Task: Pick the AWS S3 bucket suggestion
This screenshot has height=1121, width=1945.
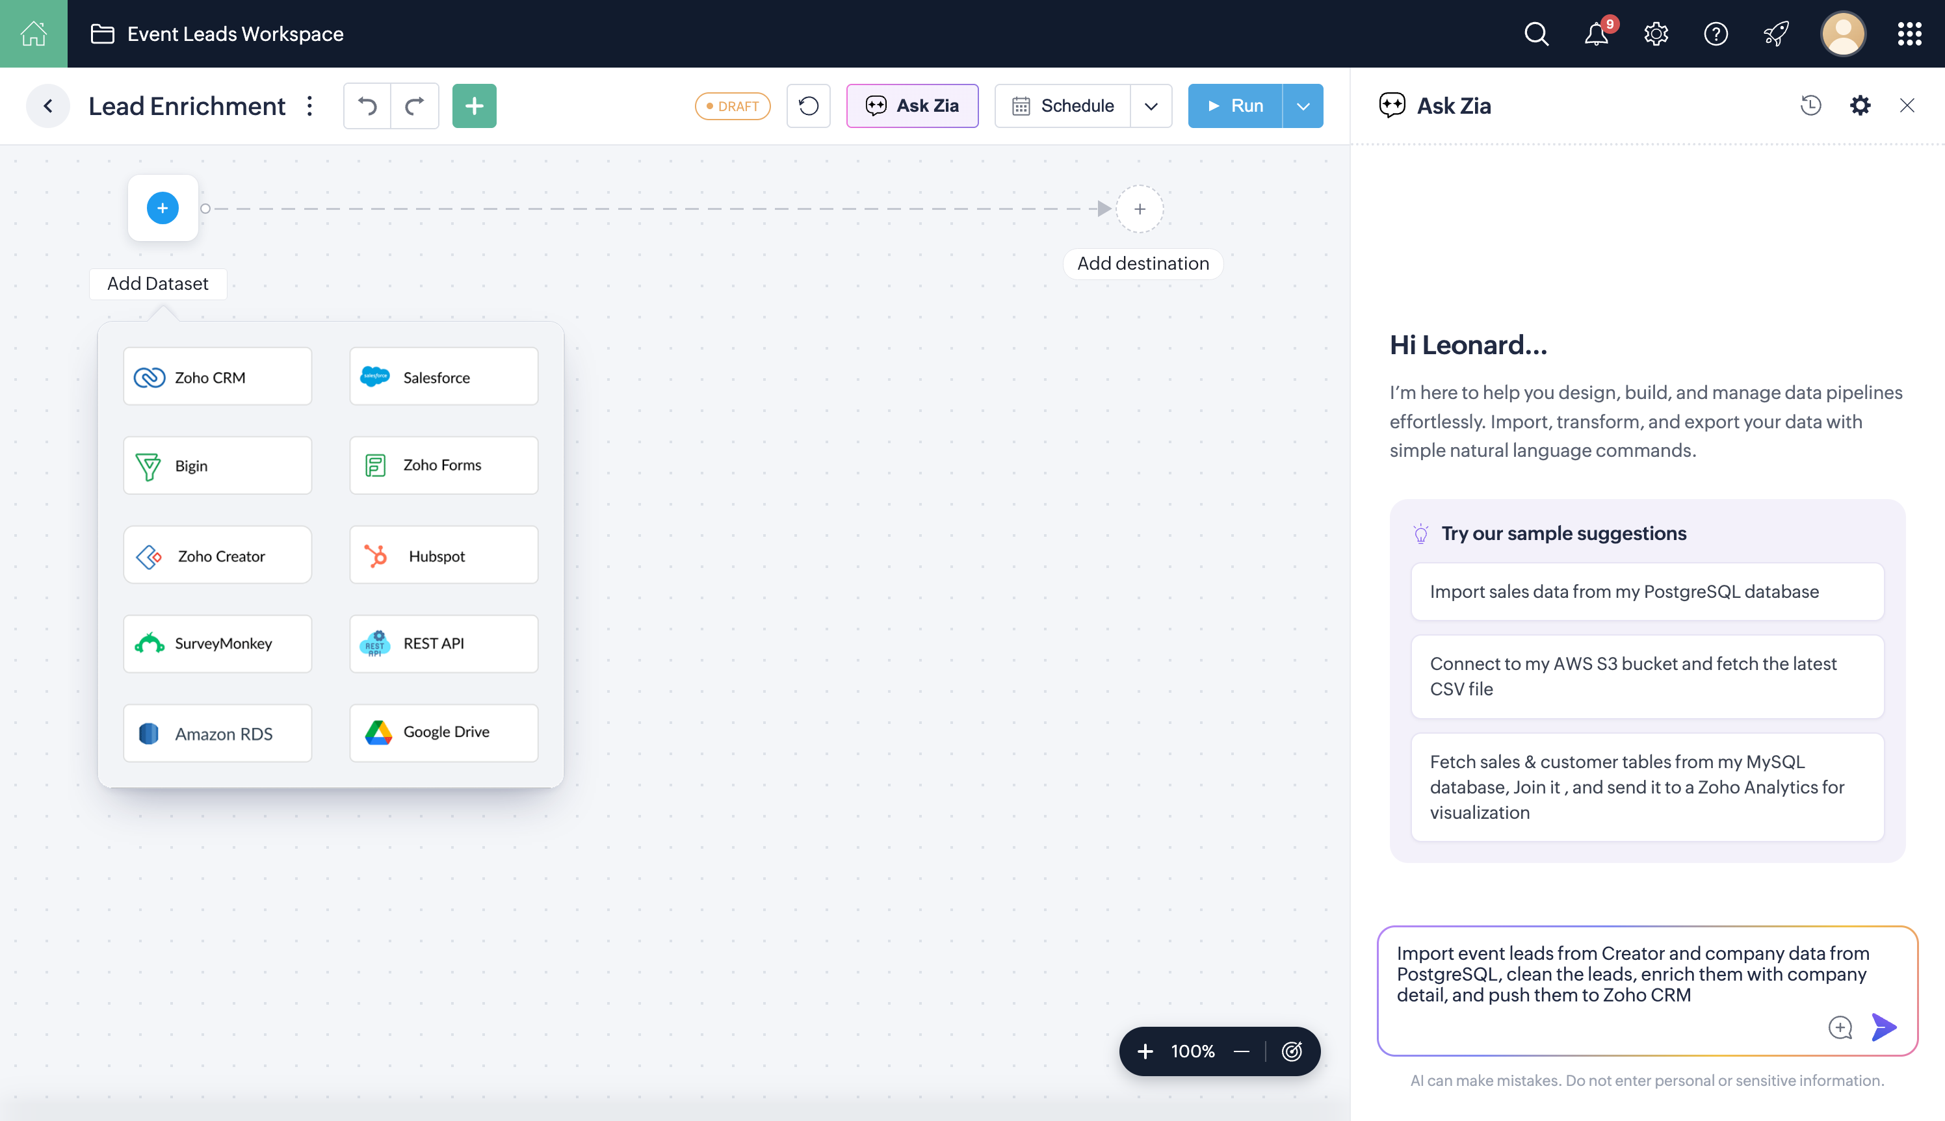Action: [x=1647, y=676]
